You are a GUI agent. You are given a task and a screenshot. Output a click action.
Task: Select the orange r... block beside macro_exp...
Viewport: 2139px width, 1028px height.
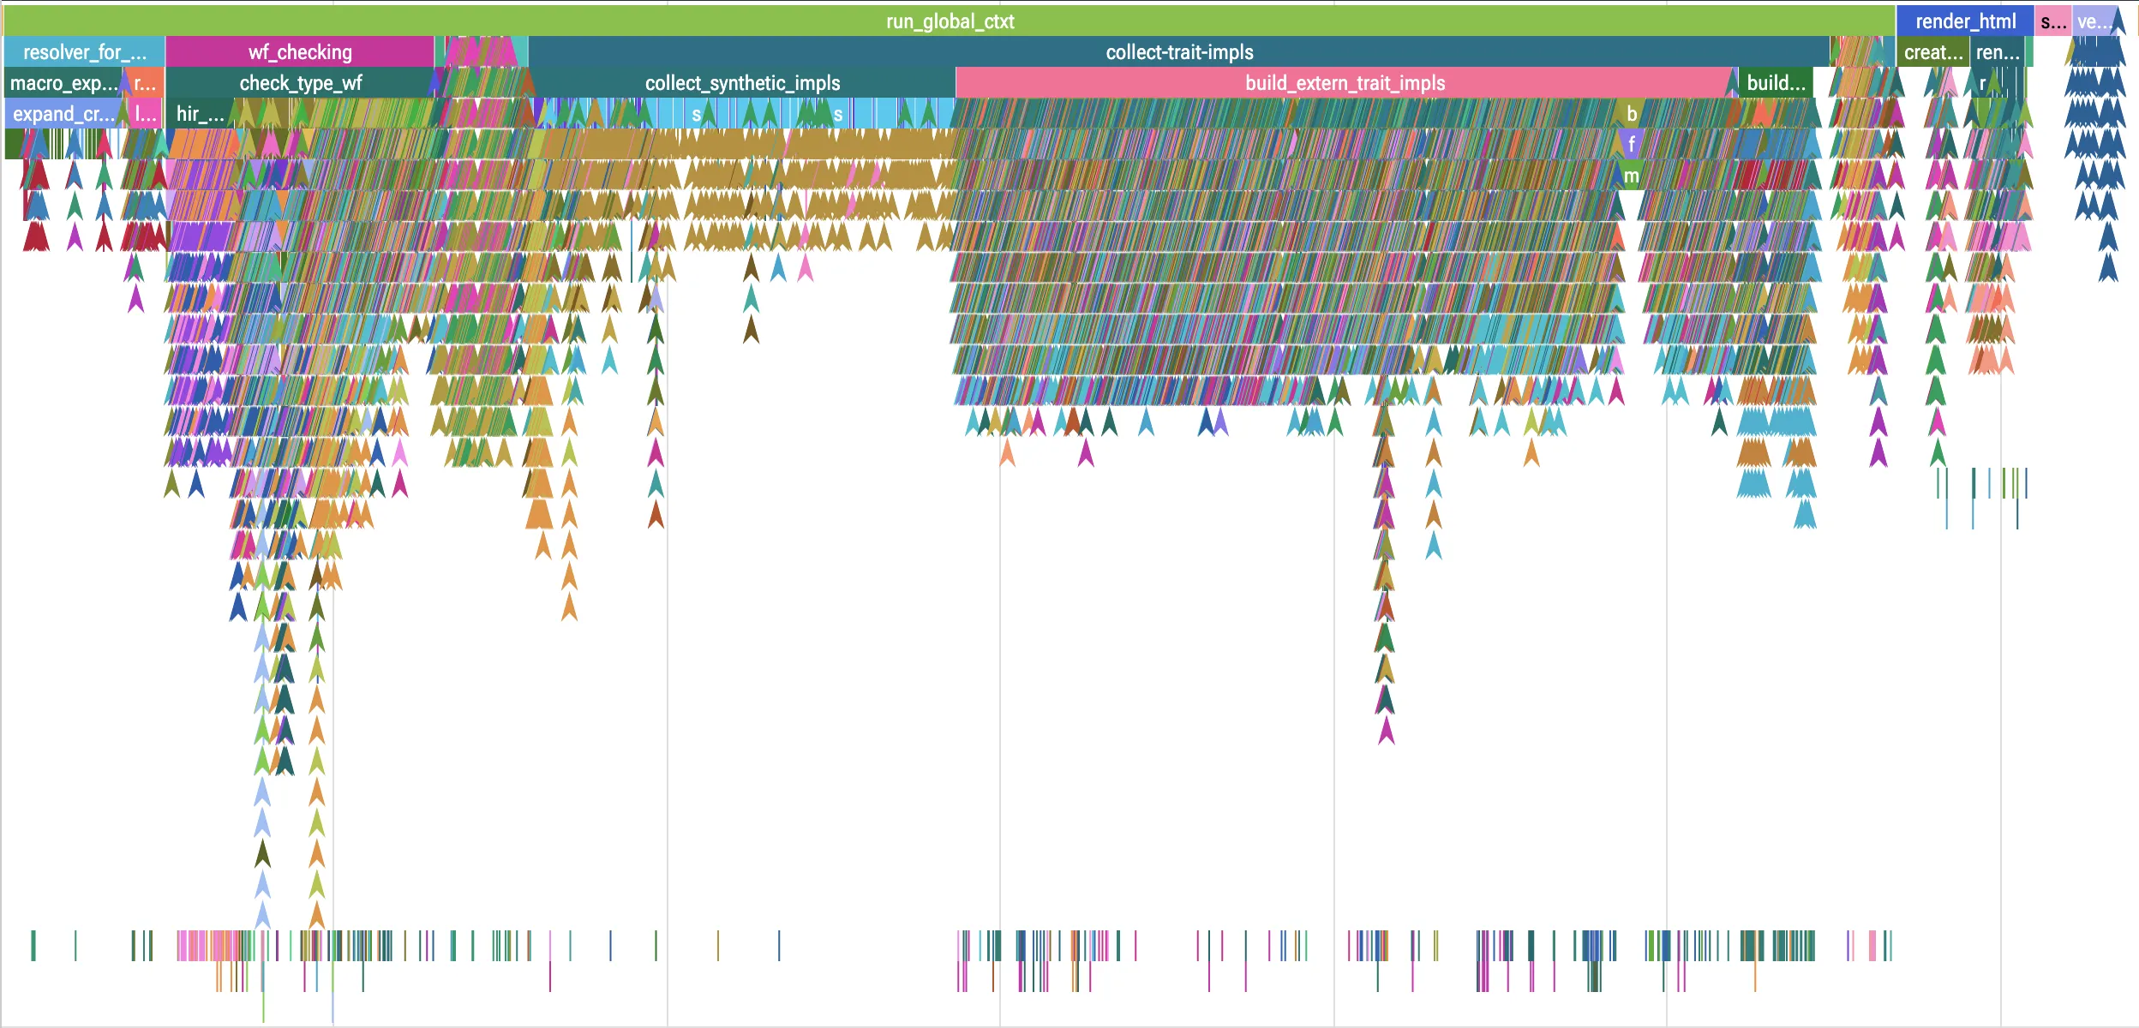point(145,83)
